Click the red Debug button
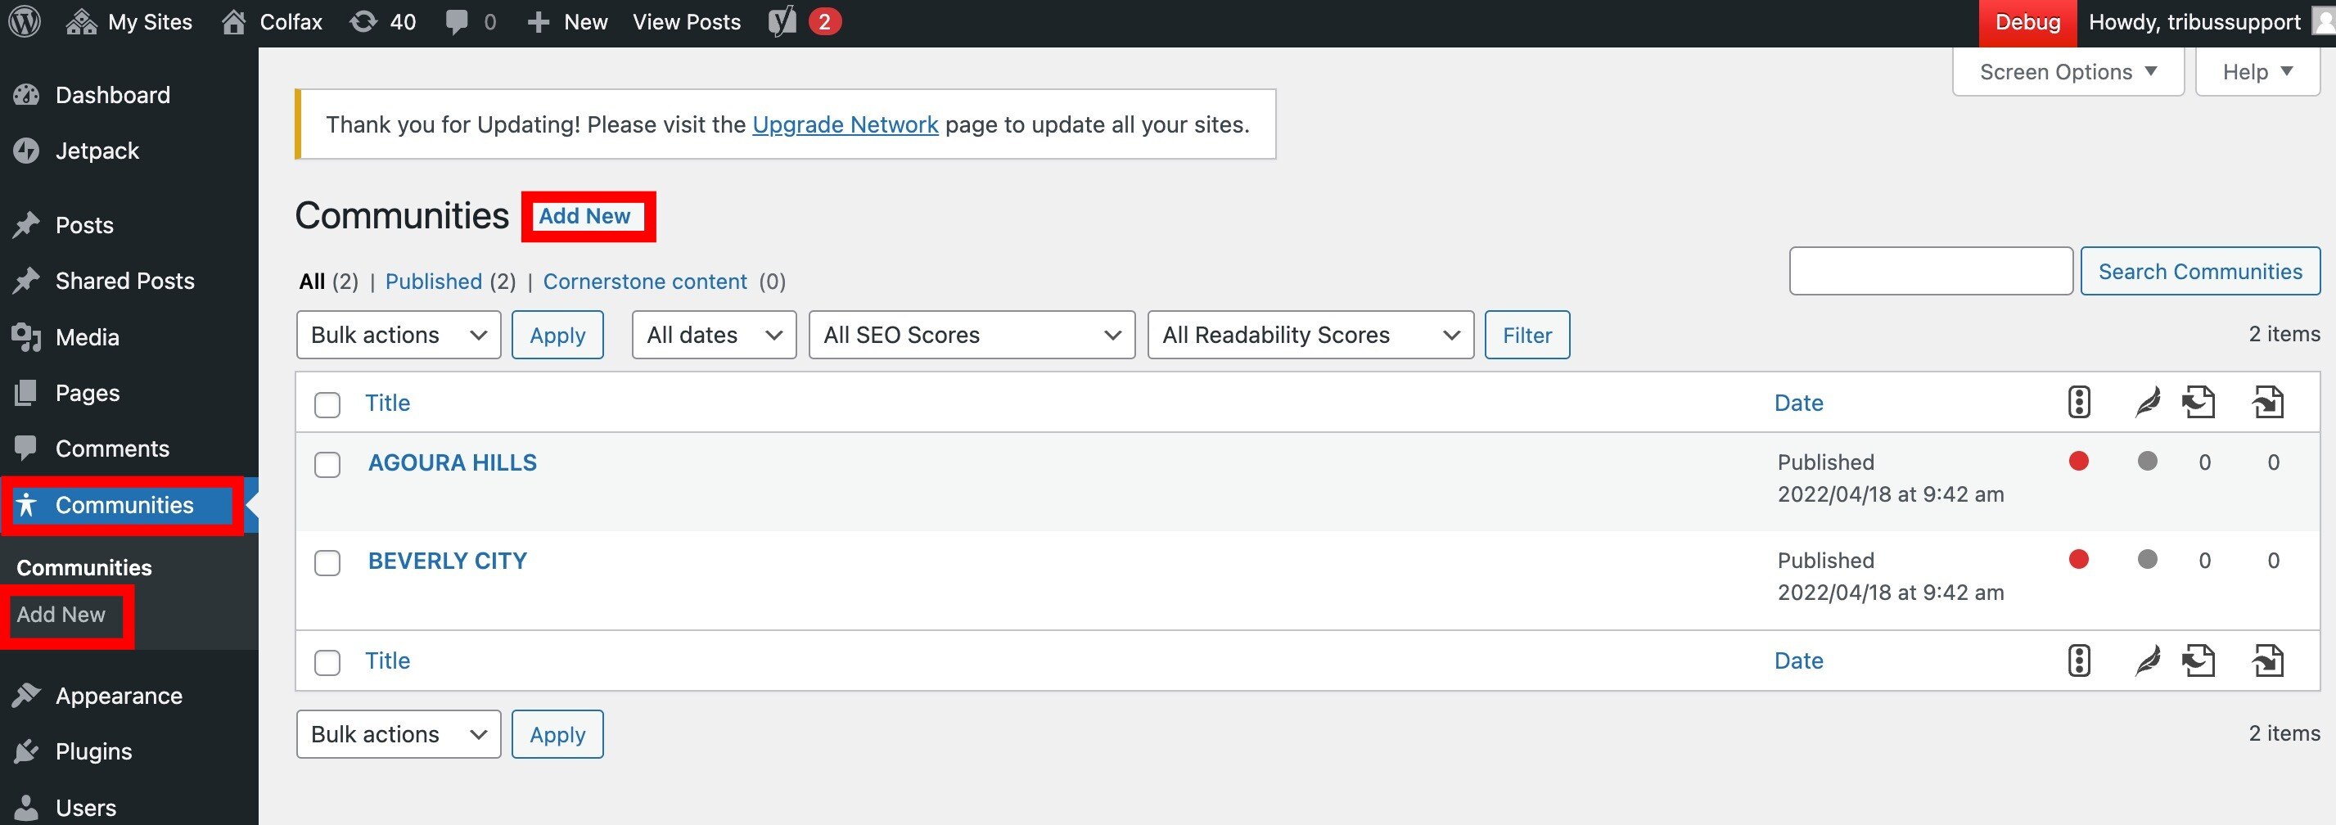The width and height of the screenshot is (2336, 825). tap(2027, 23)
